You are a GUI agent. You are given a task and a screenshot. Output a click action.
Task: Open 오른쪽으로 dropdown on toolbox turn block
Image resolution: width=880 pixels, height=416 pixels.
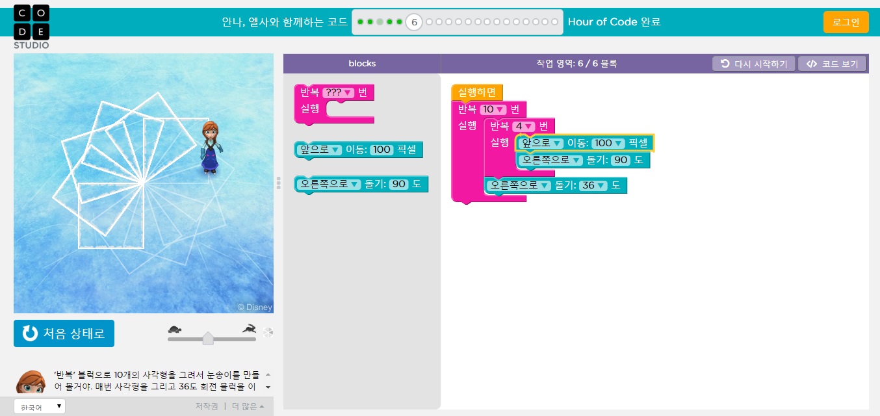[x=329, y=185]
